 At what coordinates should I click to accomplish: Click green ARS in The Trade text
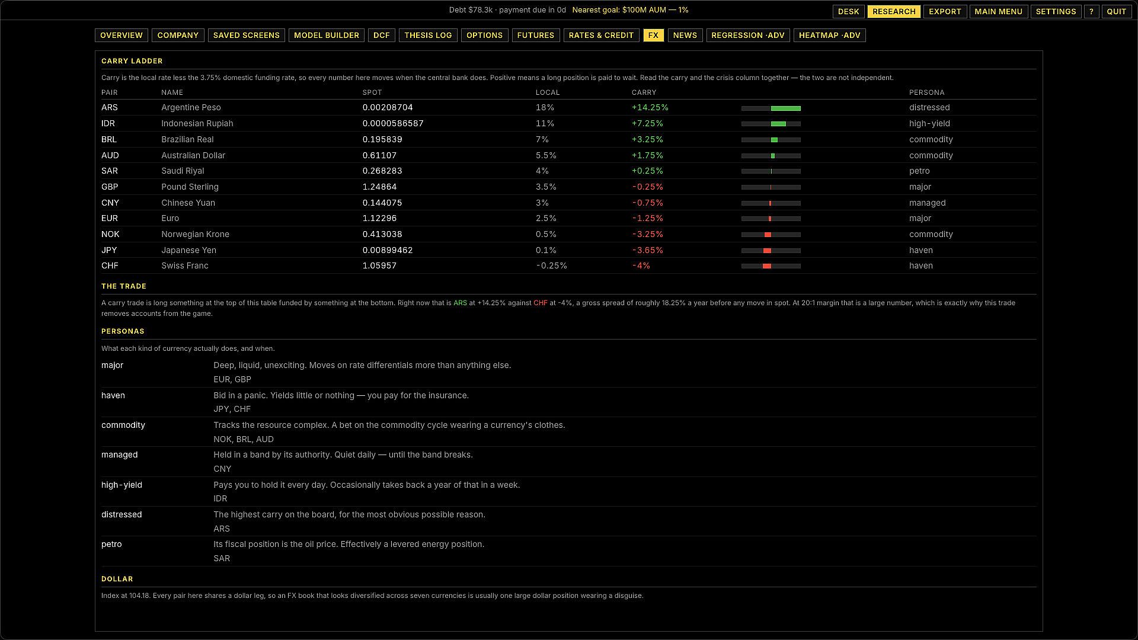point(460,303)
